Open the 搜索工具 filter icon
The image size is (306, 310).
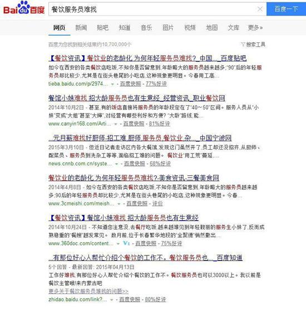[243, 45]
